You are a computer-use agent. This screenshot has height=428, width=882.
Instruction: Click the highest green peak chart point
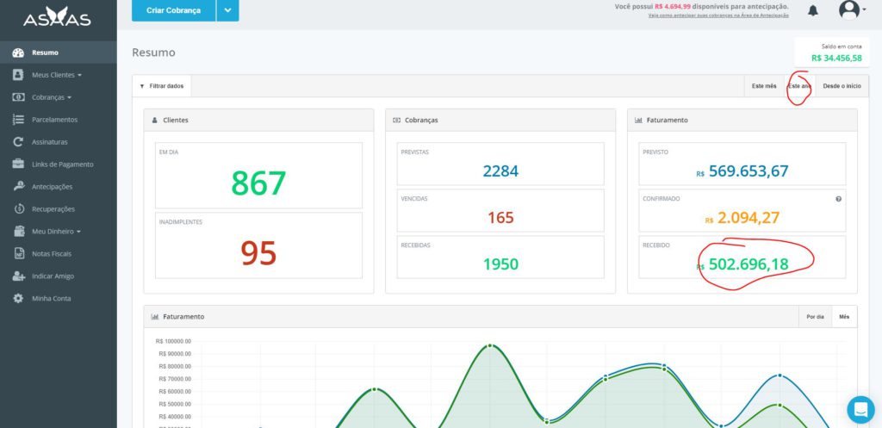490,345
